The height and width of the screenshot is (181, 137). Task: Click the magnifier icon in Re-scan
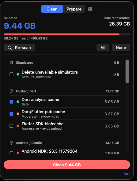(10, 47)
